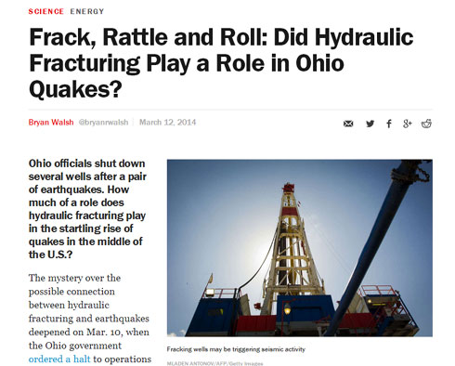
Task: Click the fracking drilling rig photo
Action: [x=300, y=248]
